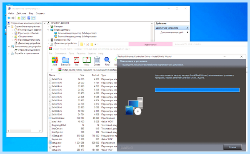Viewport: 250px width, 154px height.
Task: Open the Справка menu
Action: click(40, 13)
